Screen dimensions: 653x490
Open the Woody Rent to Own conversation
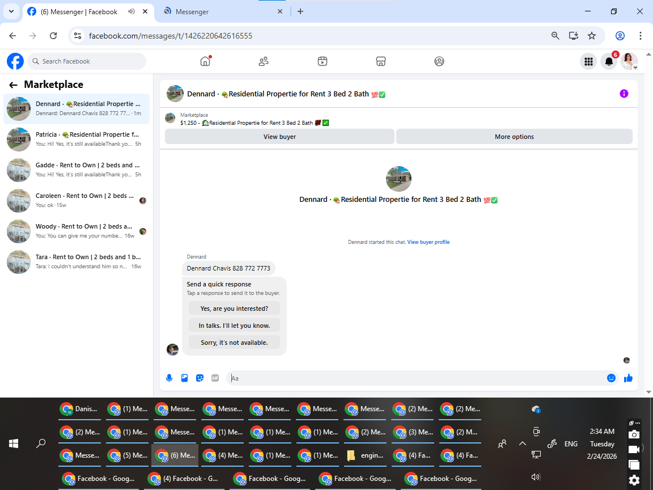77,231
